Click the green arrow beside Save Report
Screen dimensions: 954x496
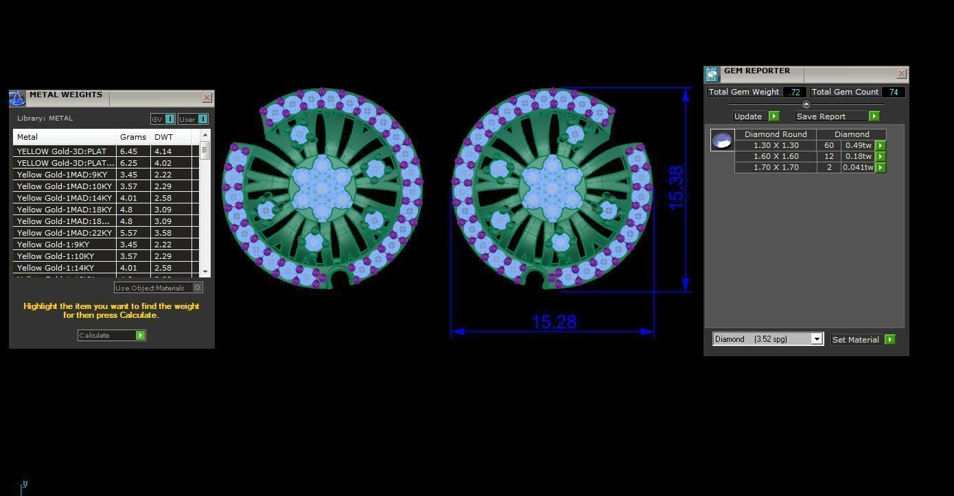[874, 116]
